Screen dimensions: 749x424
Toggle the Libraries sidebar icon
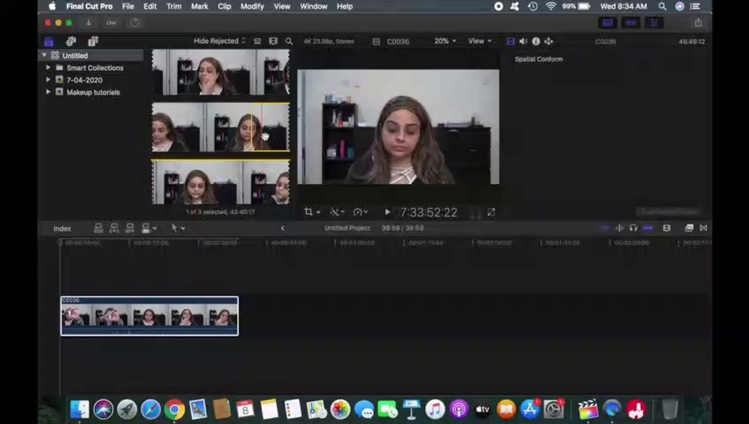[x=49, y=41]
